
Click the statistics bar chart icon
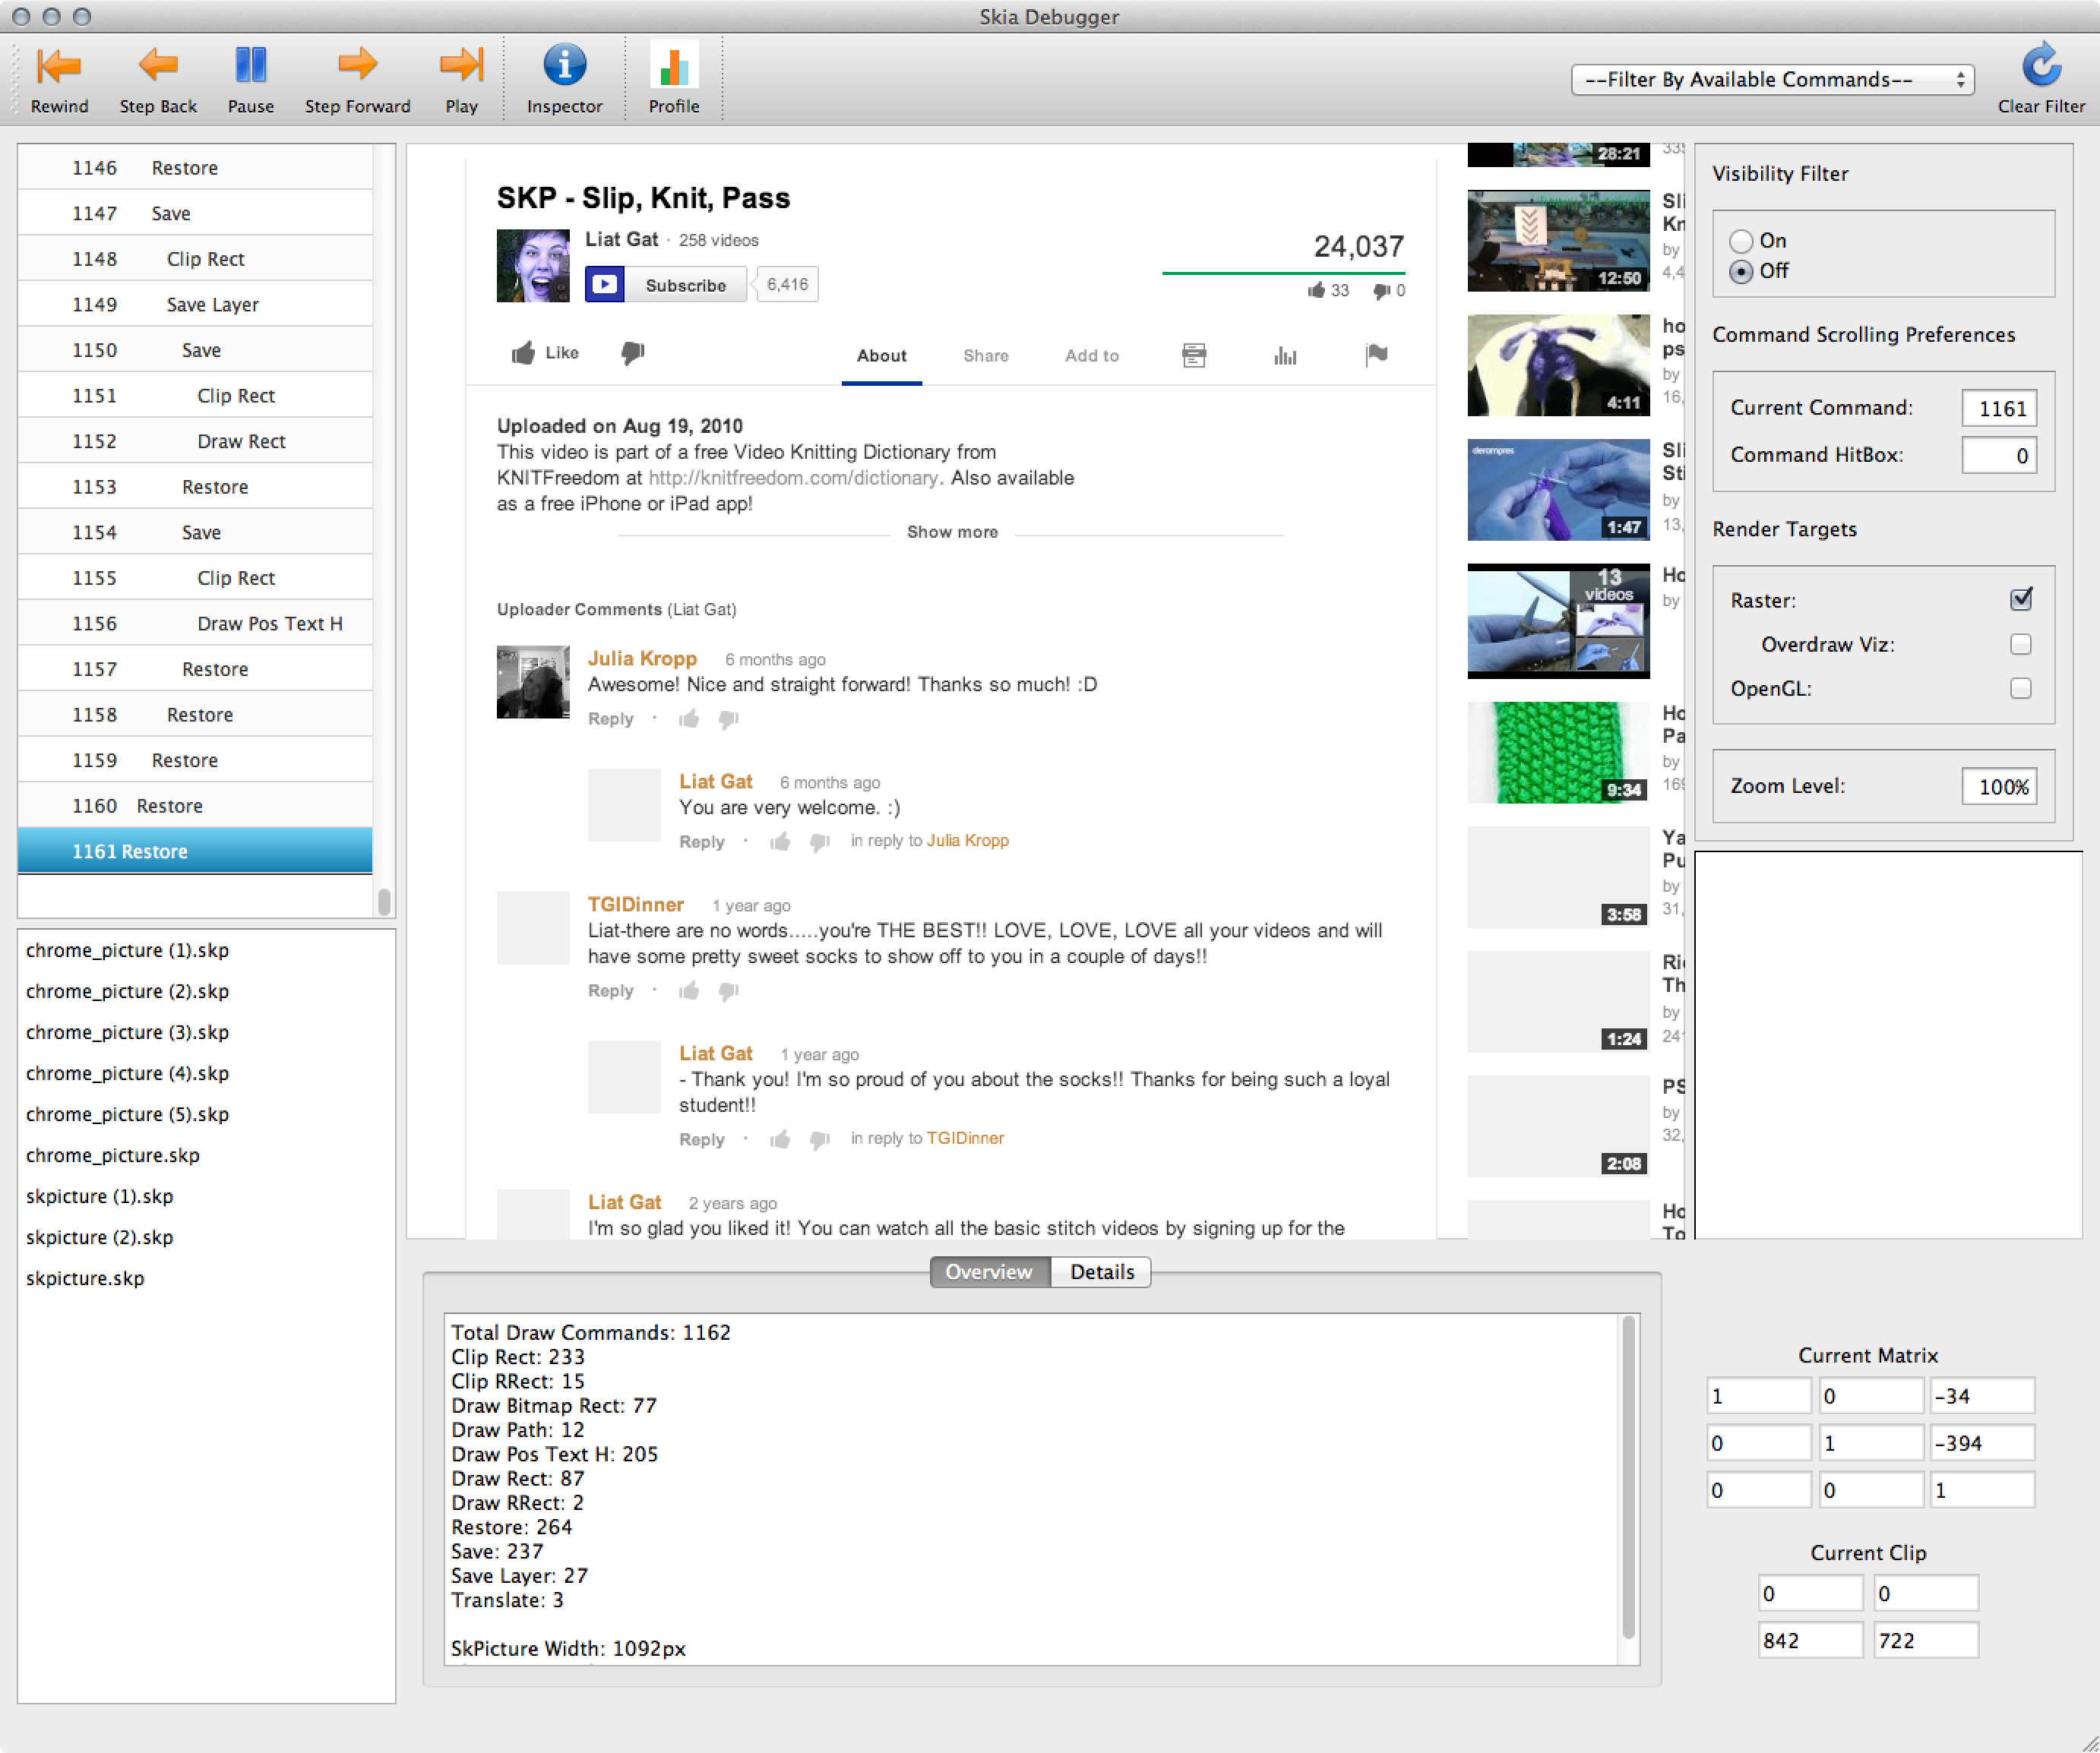[x=1285, y=355]
